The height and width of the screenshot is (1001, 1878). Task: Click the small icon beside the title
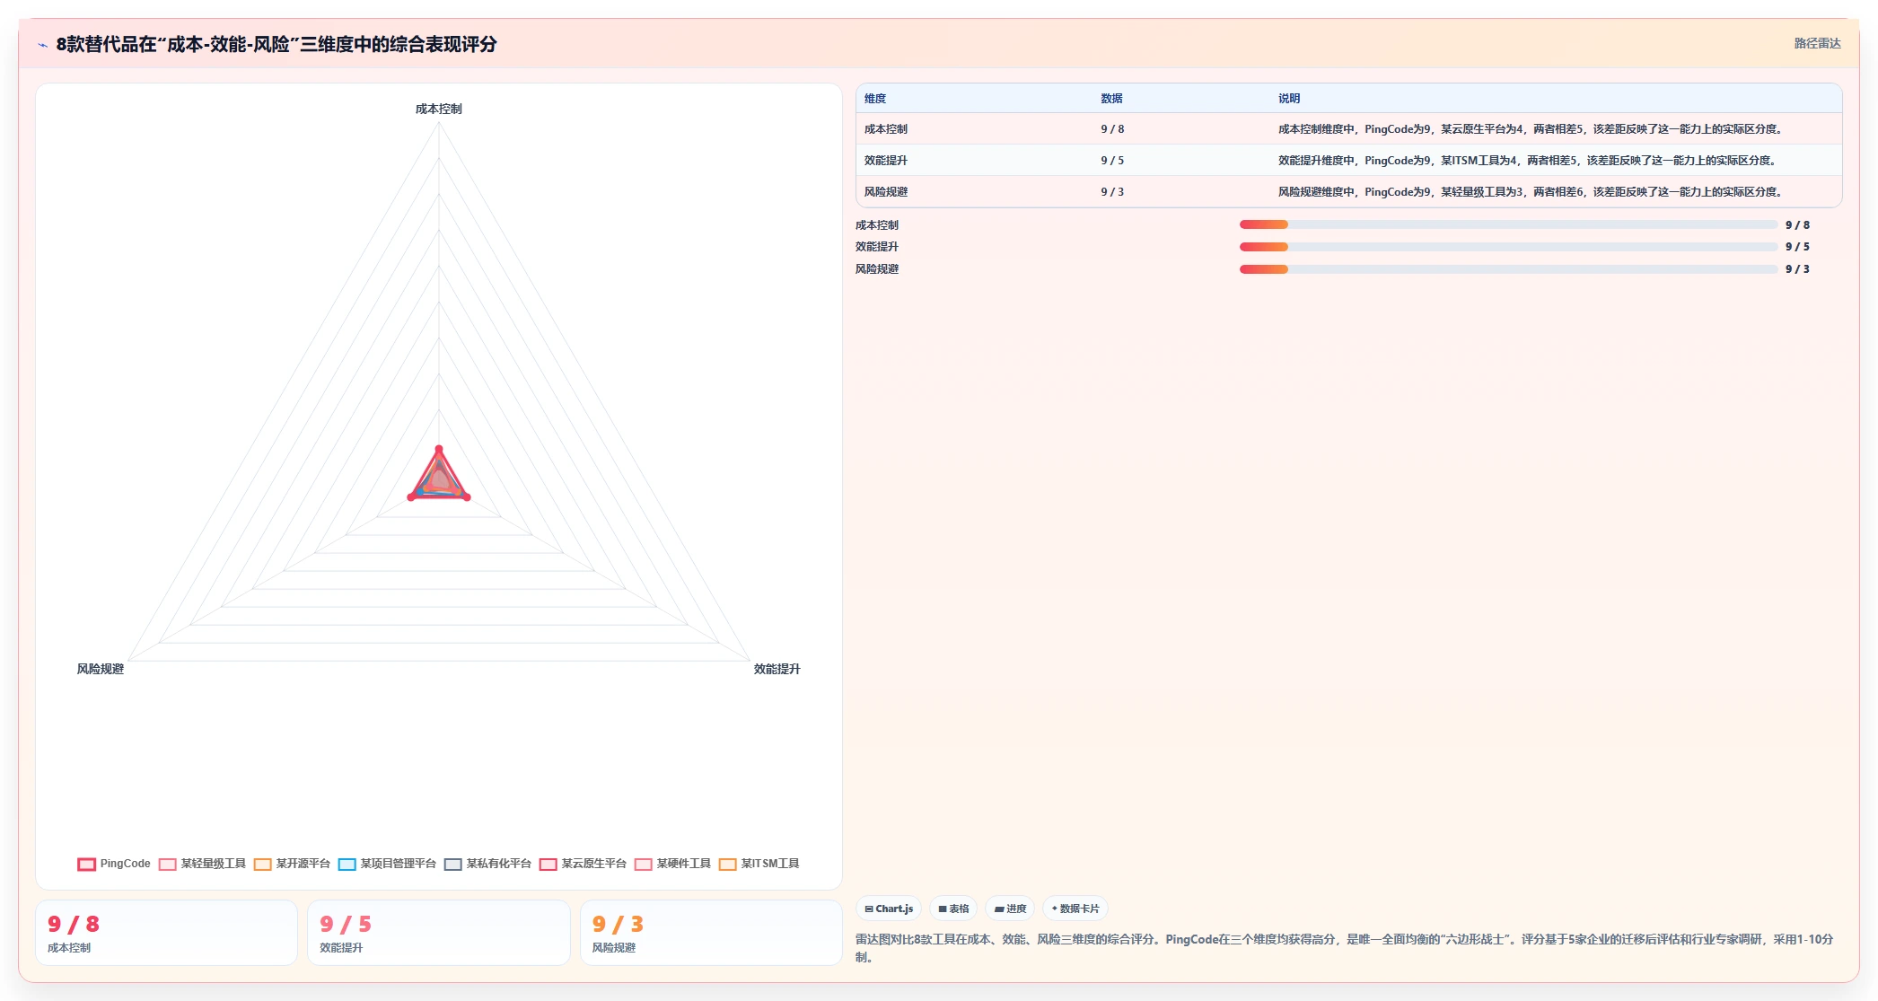pyautogui.click(x=42, y=45)
